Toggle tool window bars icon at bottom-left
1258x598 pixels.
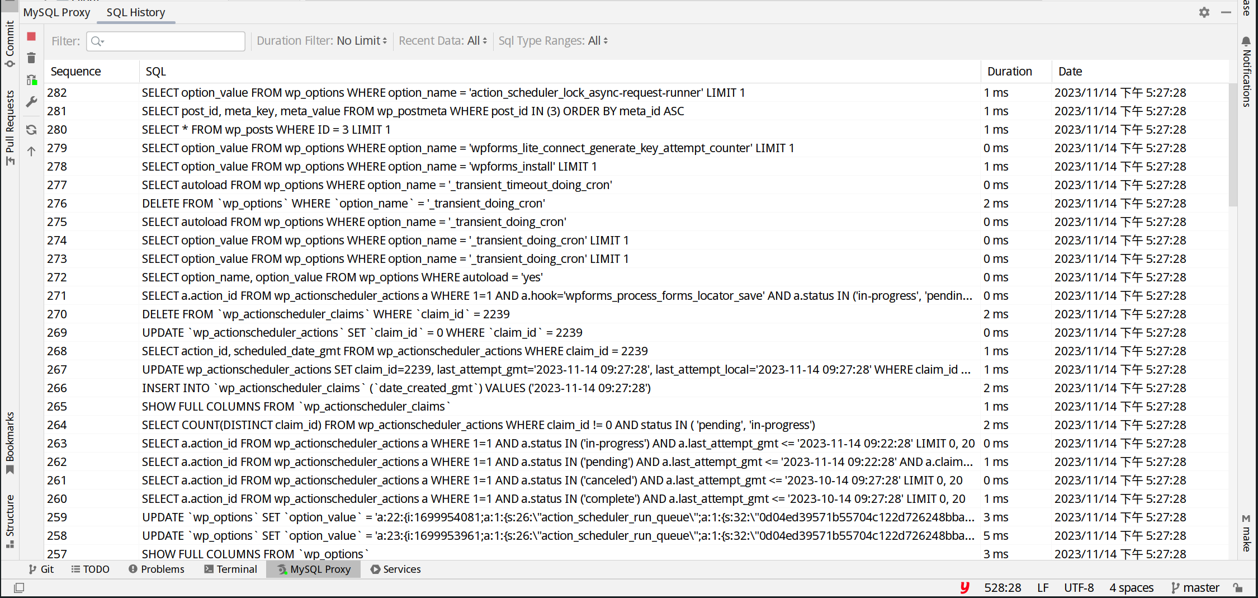click(x=19, y=587)
